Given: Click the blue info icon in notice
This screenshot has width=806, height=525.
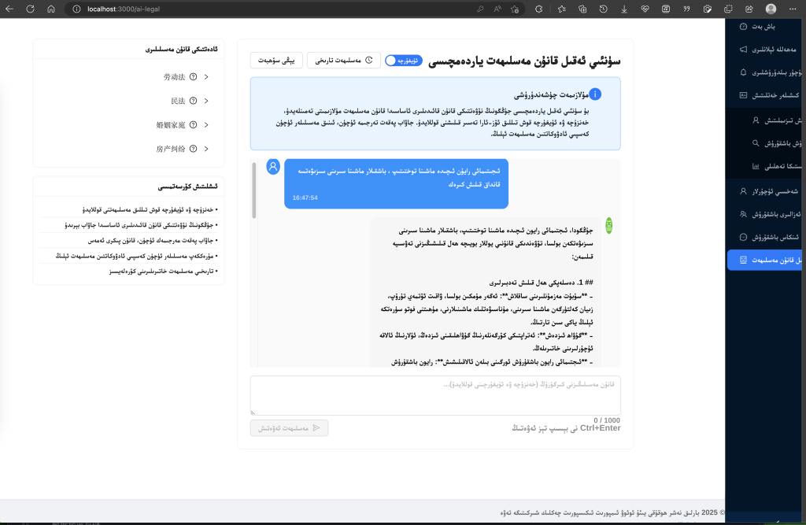Looking at the screenshot, I should pos(595,94).
